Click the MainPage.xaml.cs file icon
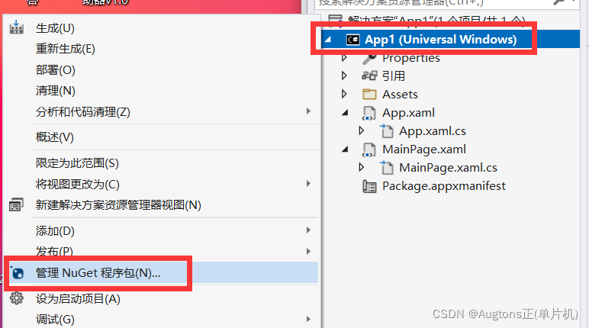 (x=387, y=168)
